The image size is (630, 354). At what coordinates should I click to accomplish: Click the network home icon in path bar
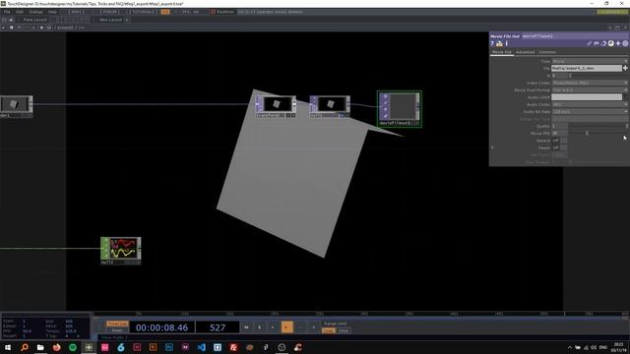(x=49, y=28)
